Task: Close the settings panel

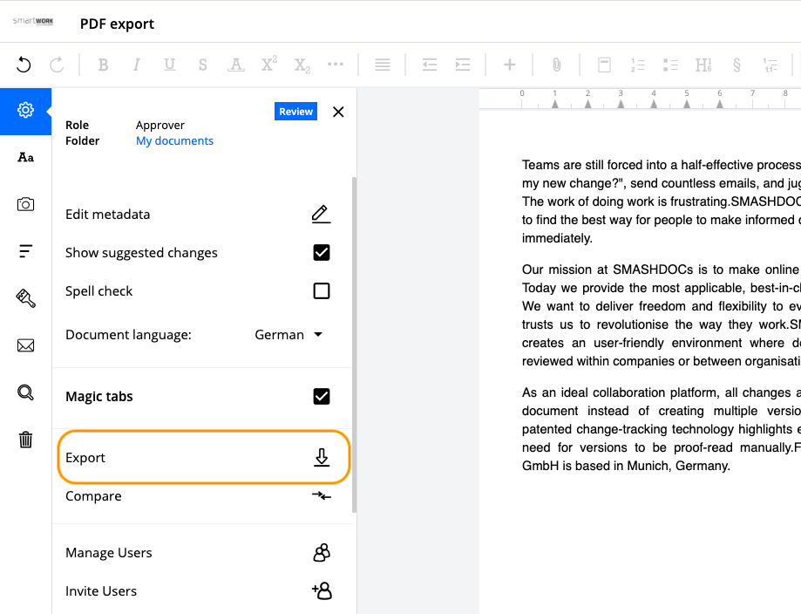Action: (338, 112)
